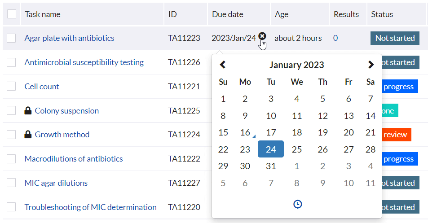Click the Not started status badge for Agar plate

(394, 38)
